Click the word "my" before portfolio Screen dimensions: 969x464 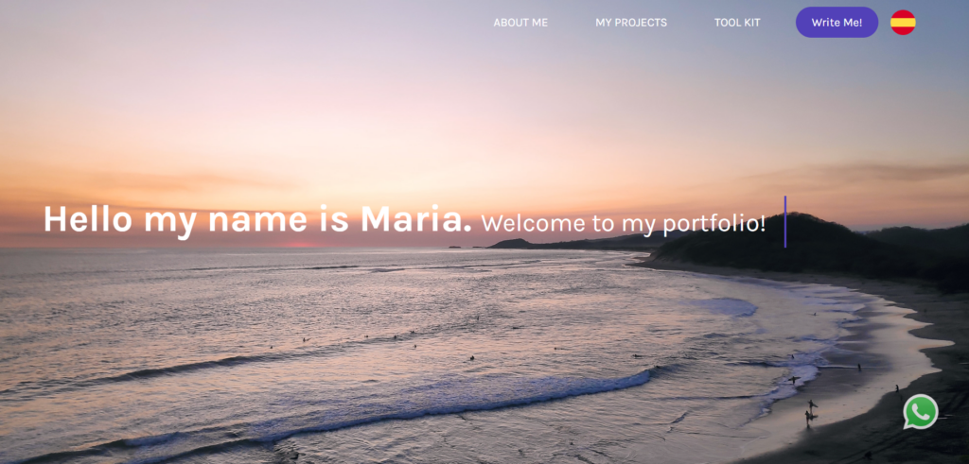point(639,226)
